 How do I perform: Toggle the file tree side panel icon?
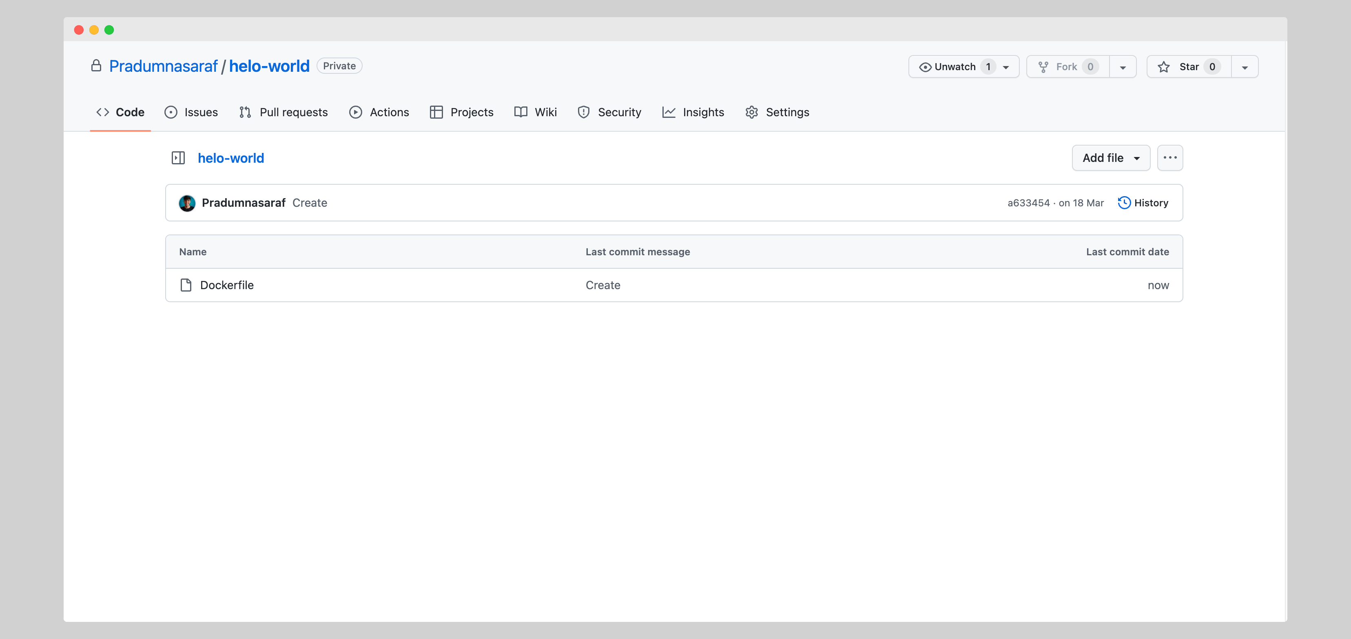coord(178,158)
